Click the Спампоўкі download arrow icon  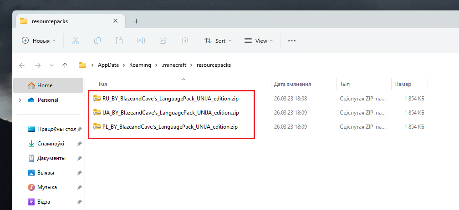[31, 144]
